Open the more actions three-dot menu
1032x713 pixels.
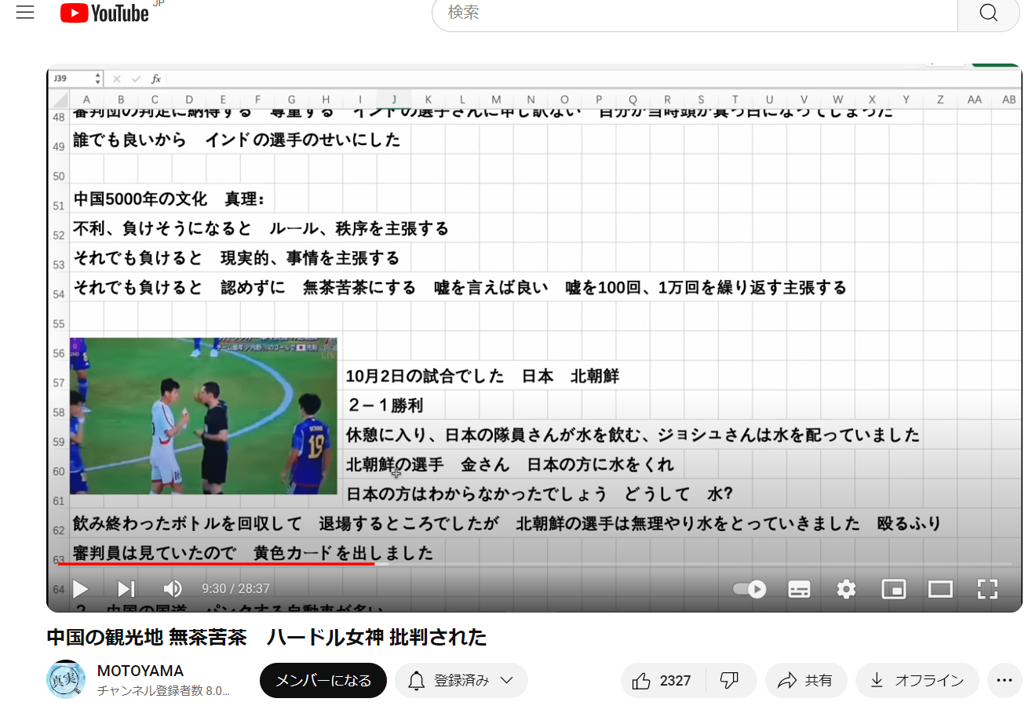coord(1005,681)
